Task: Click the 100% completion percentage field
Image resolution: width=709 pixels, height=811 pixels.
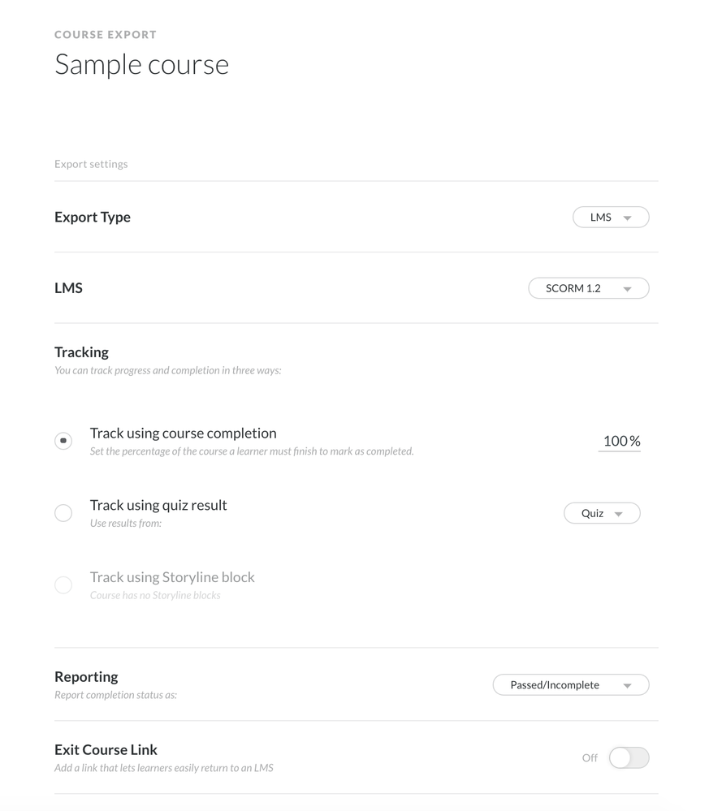Action: click(620, 441)
